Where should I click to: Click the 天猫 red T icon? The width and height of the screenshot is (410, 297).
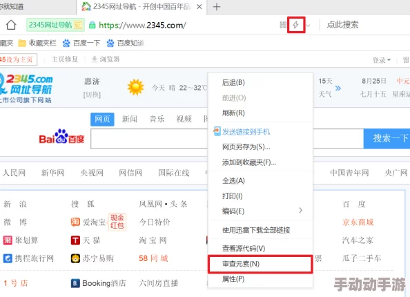tap(75, 240)
